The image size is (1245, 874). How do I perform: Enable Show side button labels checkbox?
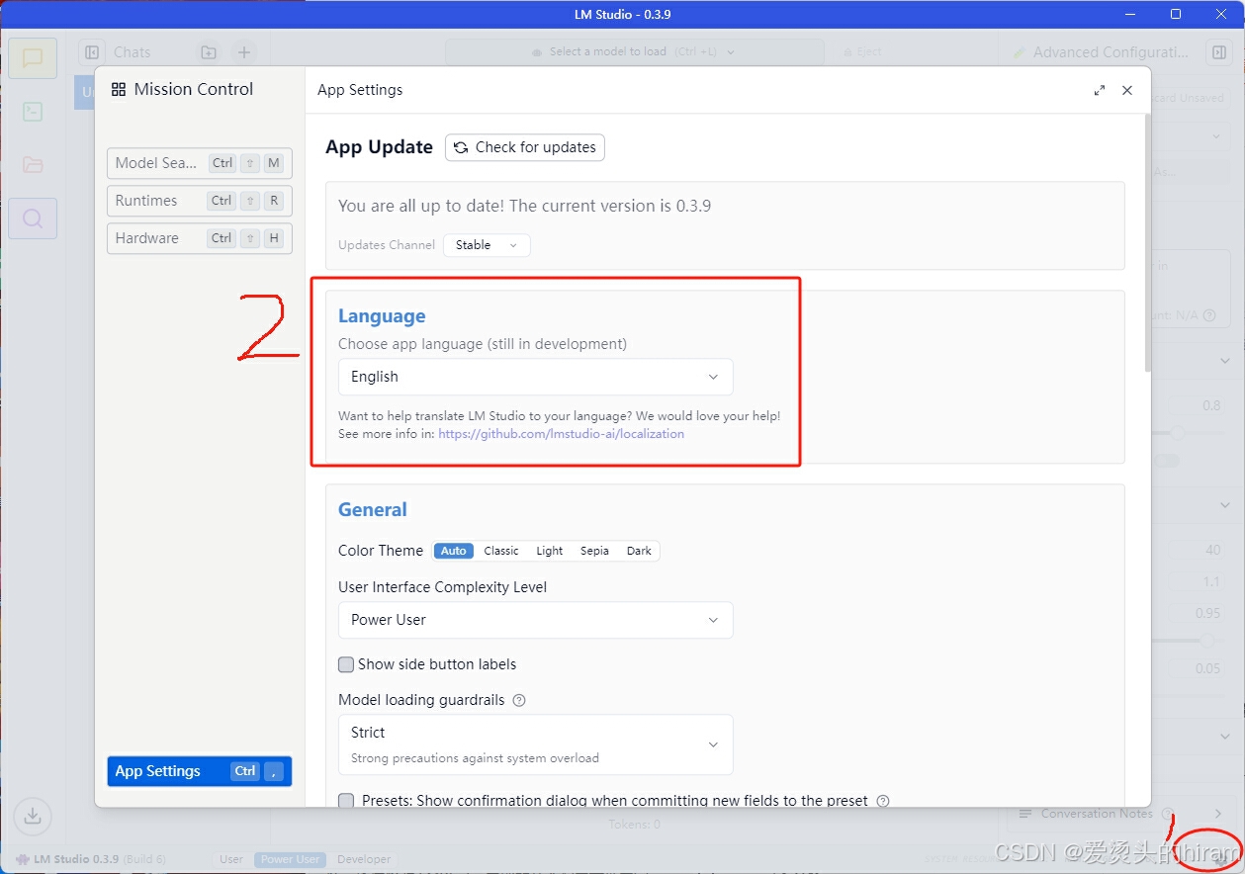(346, 664)
